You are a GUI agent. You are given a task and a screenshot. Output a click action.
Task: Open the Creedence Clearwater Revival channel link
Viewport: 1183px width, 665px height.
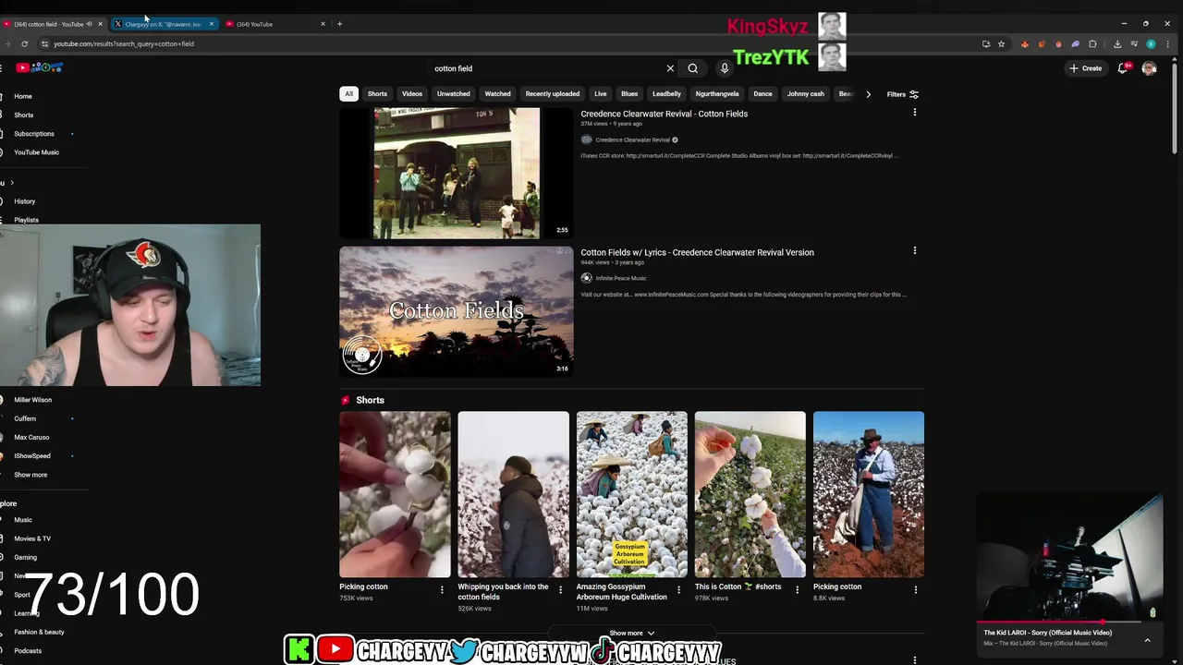click(x=632, y=140)
